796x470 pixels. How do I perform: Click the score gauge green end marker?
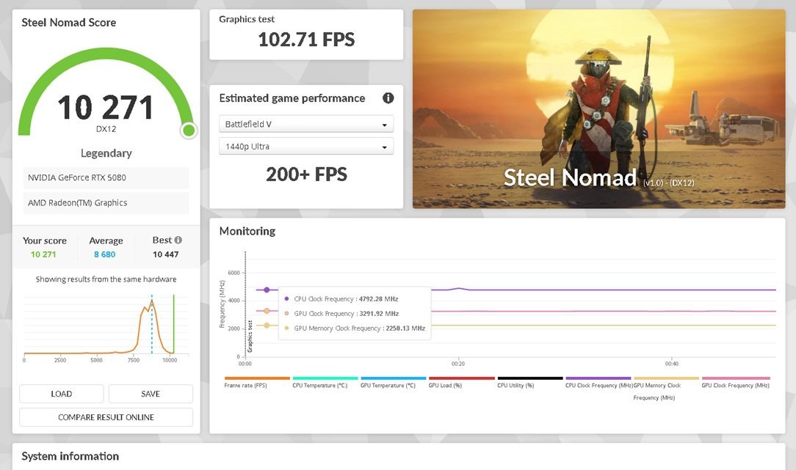click(188, 131)
